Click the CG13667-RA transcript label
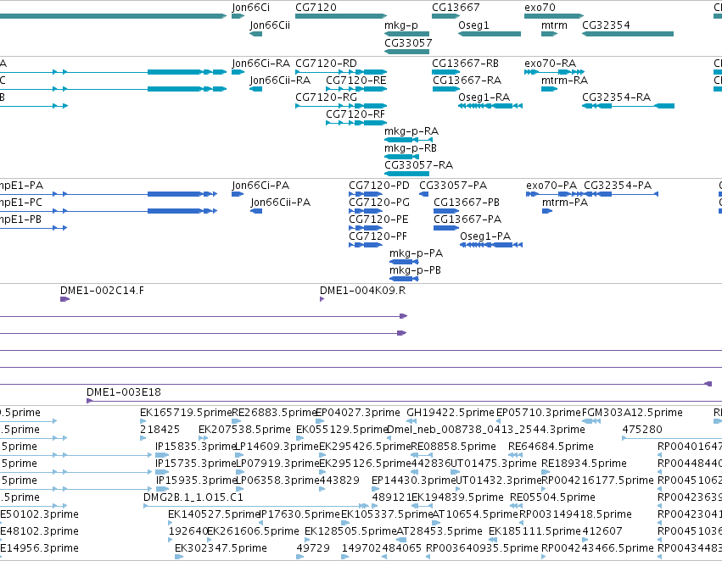722x561 pixels. pos(467,81)
